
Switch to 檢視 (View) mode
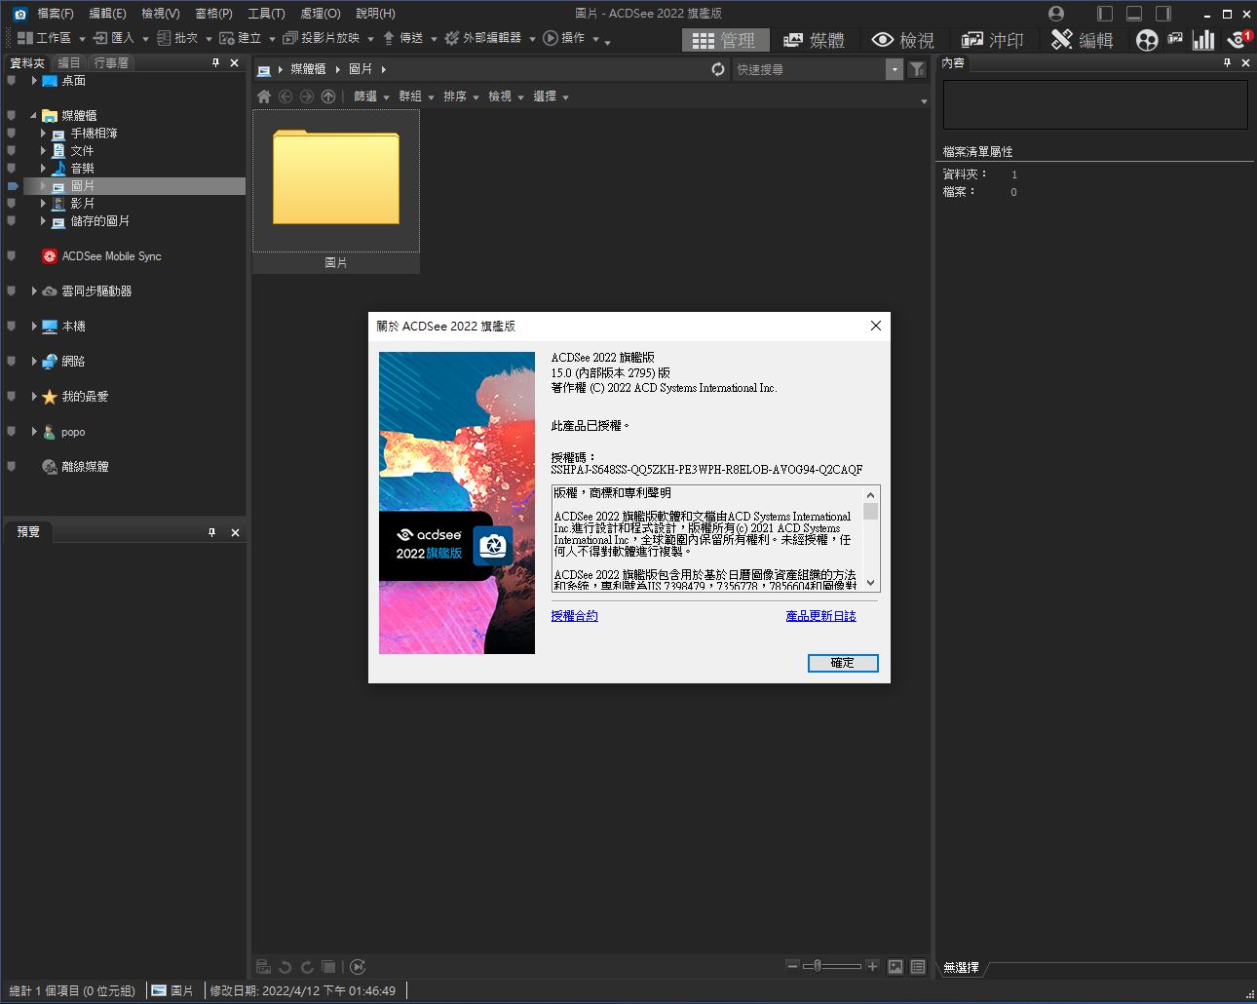tap(903, 40)
